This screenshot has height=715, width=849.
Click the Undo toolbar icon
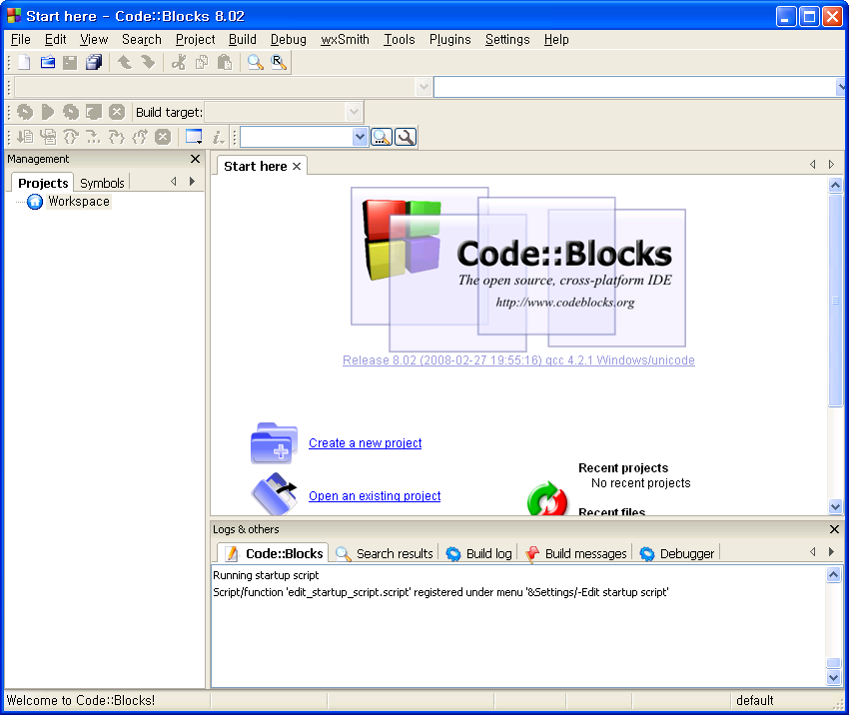pyautogui.click(x=124, y=62)
